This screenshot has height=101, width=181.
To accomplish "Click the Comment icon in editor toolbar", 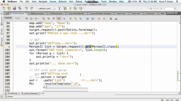I will click(111, 19).
